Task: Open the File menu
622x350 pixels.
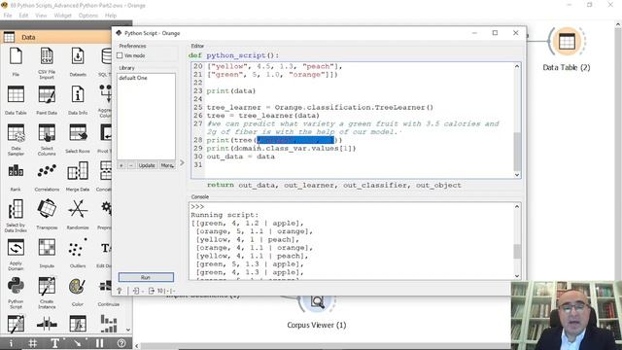Action: pos(8,16)
